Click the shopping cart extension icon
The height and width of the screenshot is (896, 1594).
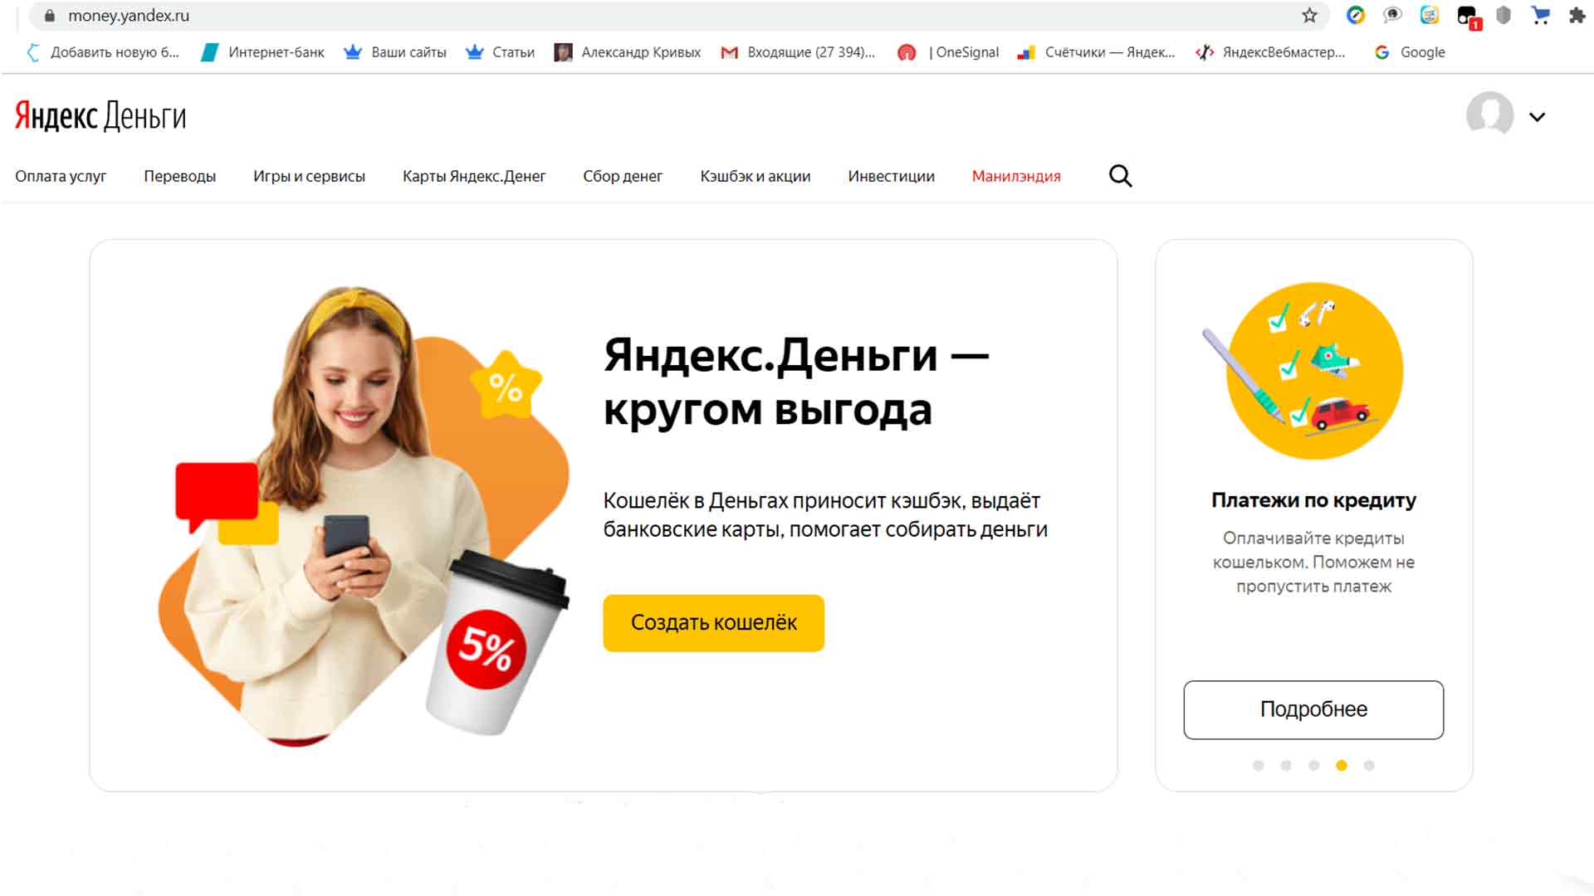[1540, 16]
